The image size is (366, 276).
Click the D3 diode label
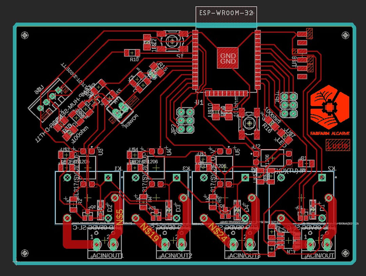pos(178,208)
